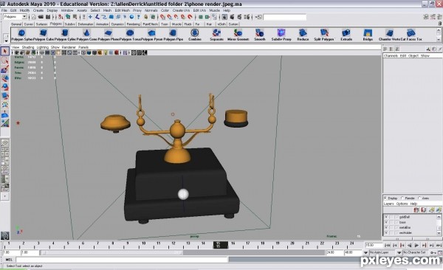Click the Cut Faces Tool icon
Screen dimensions: 443x270
411,32
